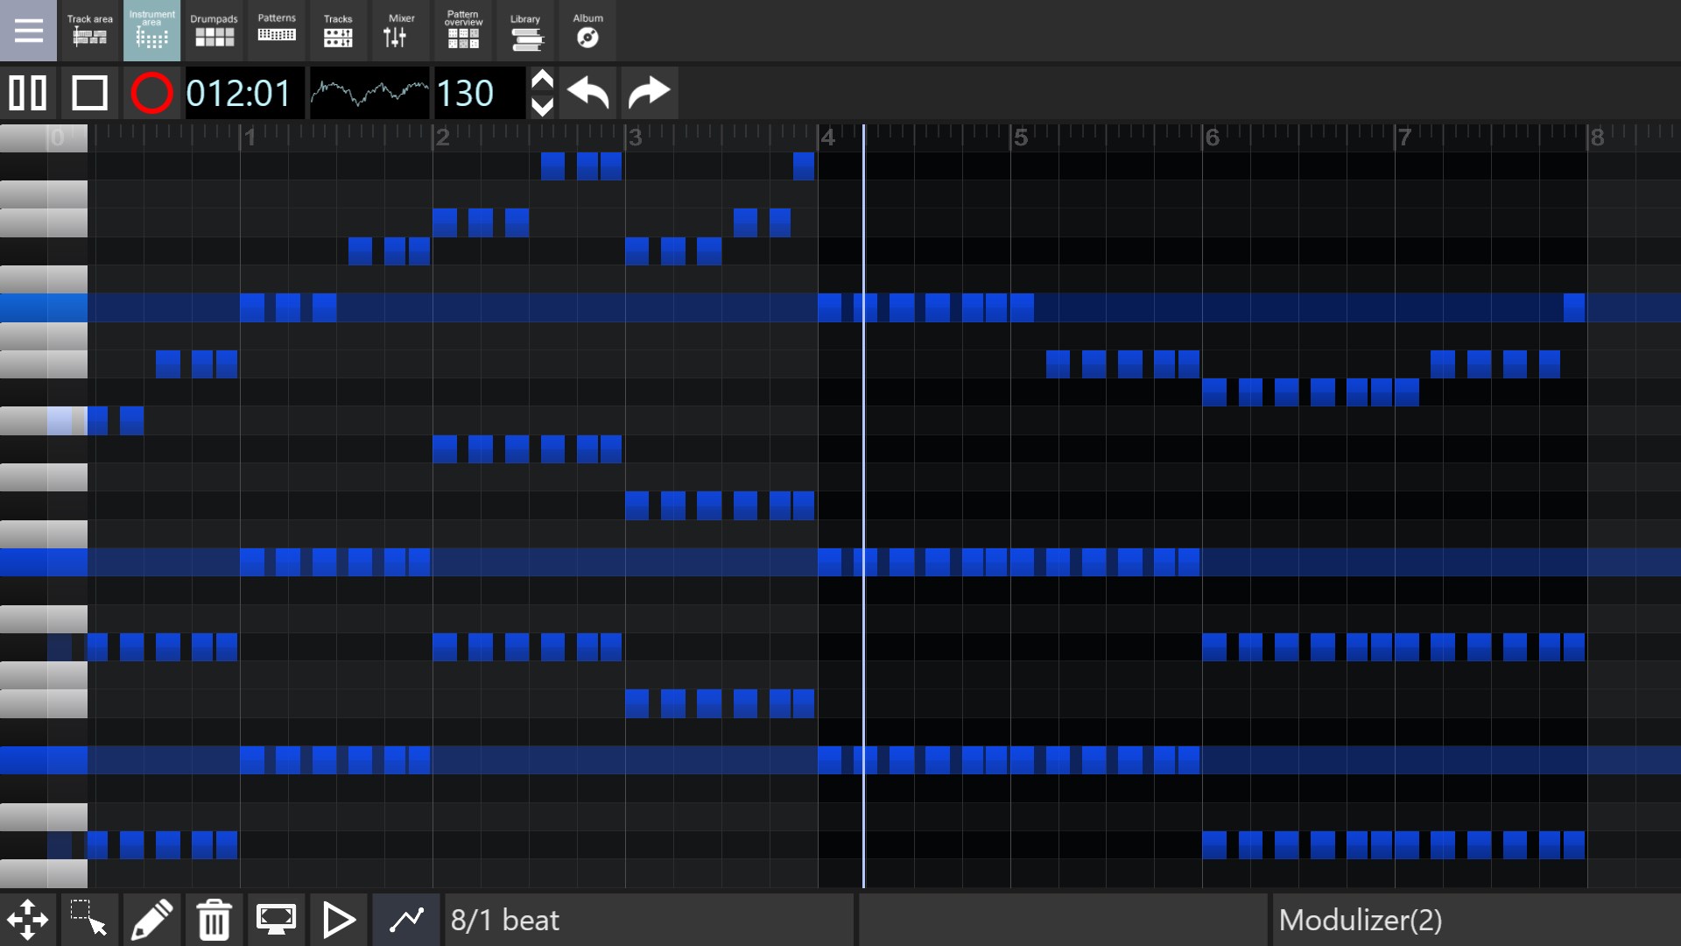1681x946 pixels.
Task: Select the move tool
Action: 29,919
